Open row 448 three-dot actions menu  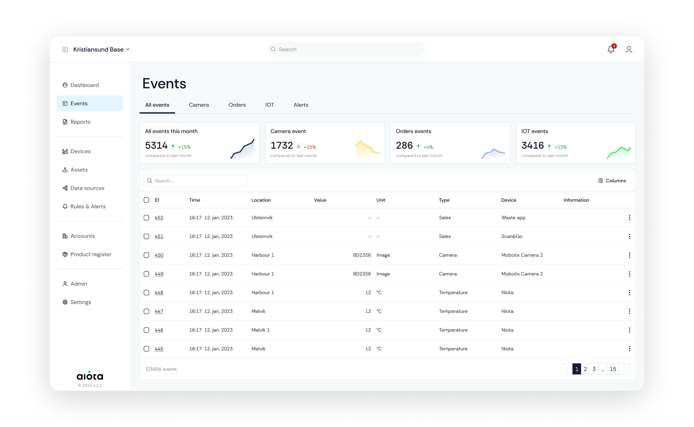pos(629,293)
